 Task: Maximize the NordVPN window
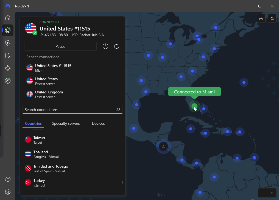(x=260, y=6)
